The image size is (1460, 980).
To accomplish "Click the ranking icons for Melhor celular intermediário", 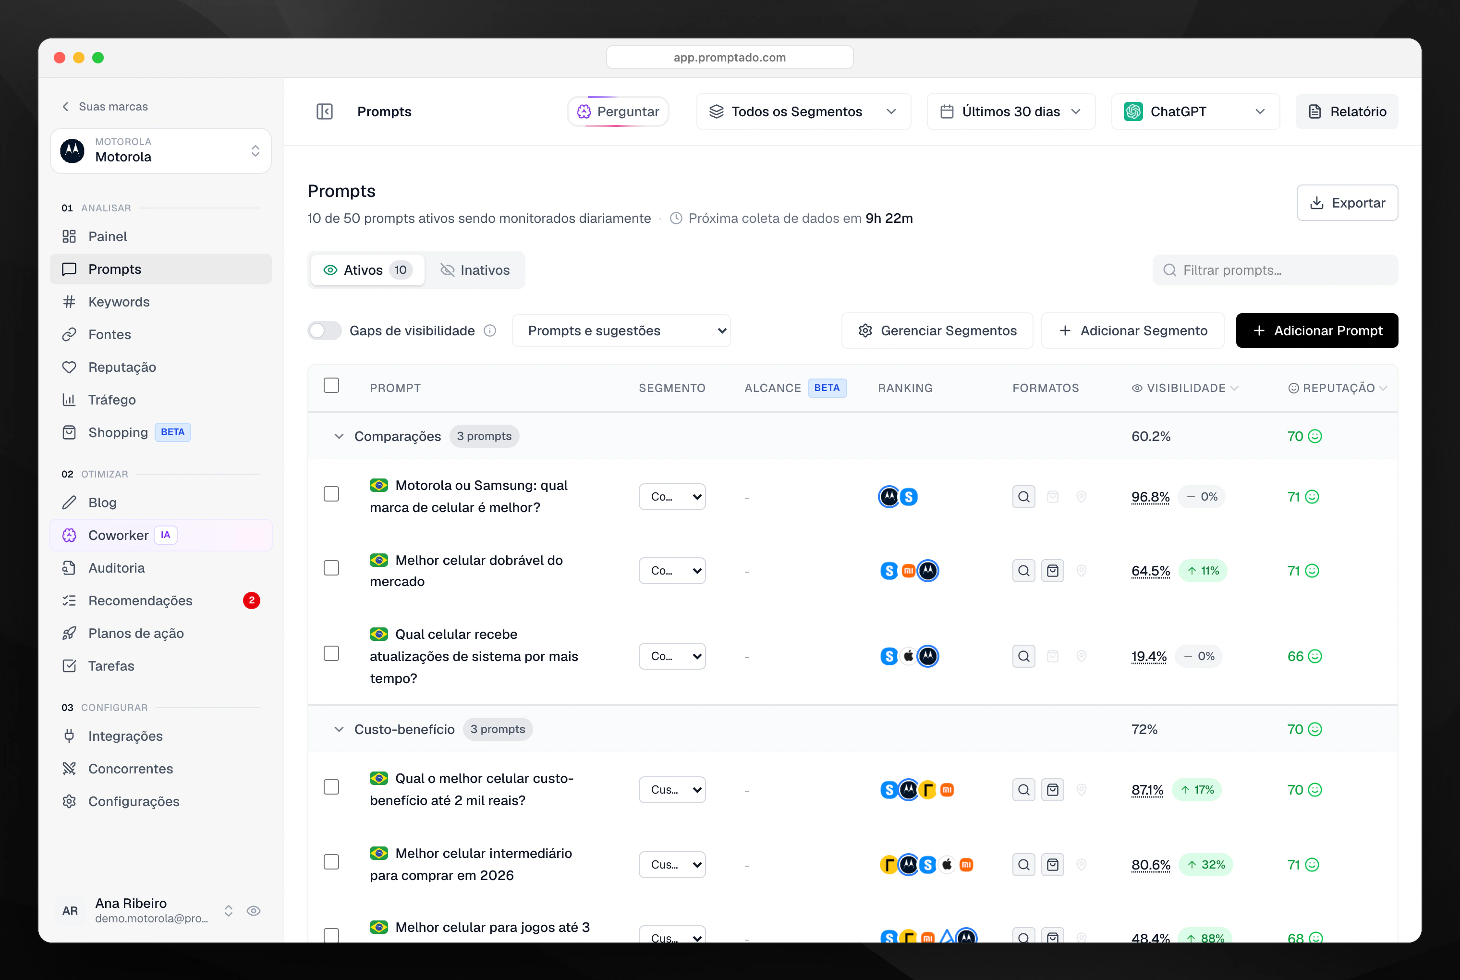I will tap(927, 865).
